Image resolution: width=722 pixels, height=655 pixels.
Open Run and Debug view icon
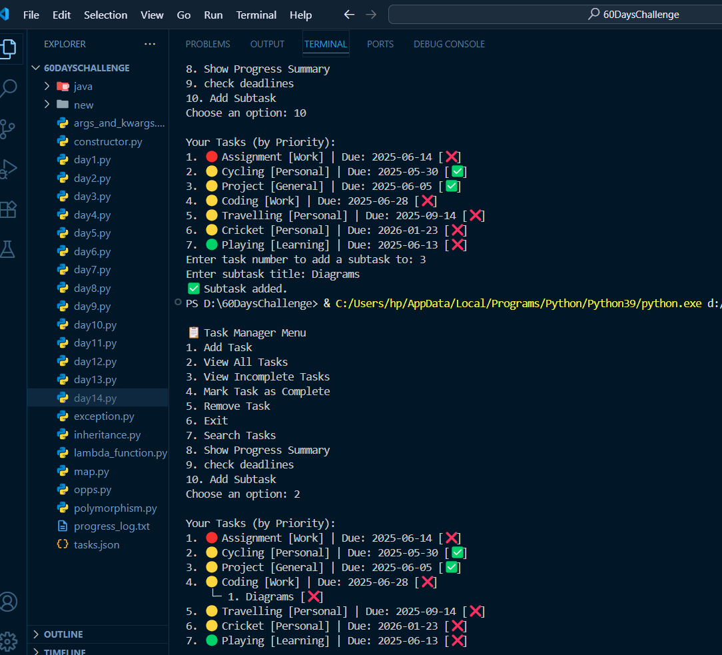[8, 169]
